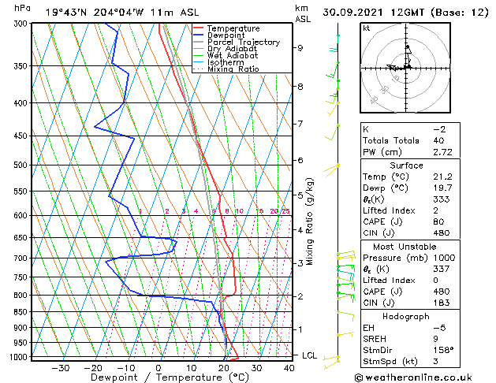
Task: Click the StmSpd (kt) value 3
Action: pyautogui.click(x=435, y=362)
